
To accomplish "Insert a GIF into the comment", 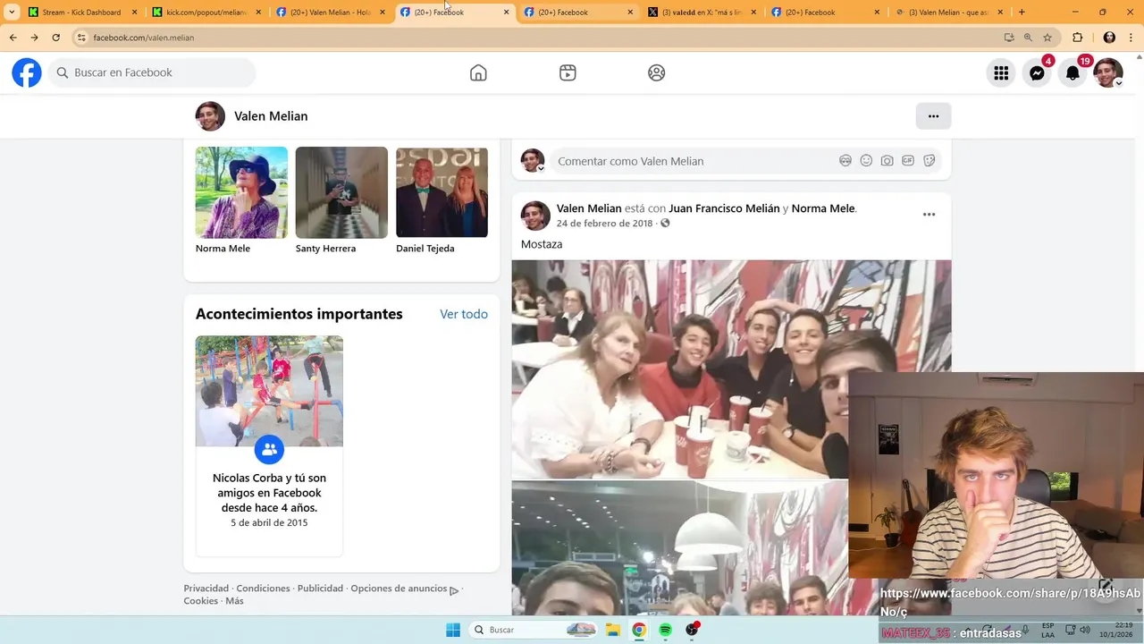I will pos(908,161).
